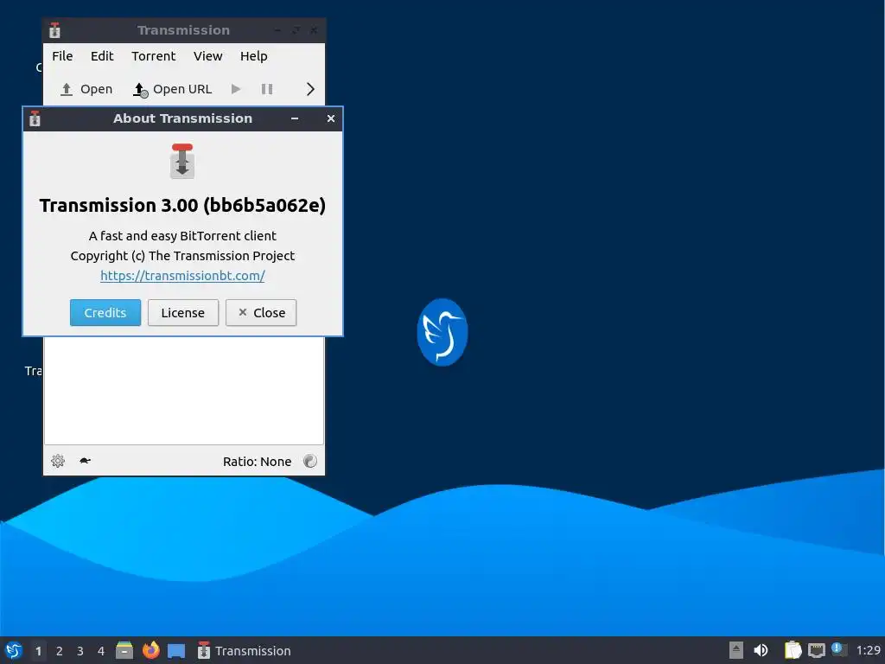Open the Help menu
This screenshot has height=664, width=885.
click(253, 56)
